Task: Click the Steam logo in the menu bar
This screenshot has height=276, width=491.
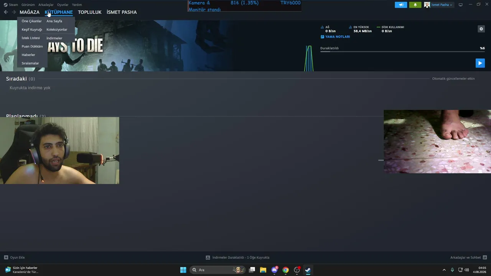Action: point(5,5)
